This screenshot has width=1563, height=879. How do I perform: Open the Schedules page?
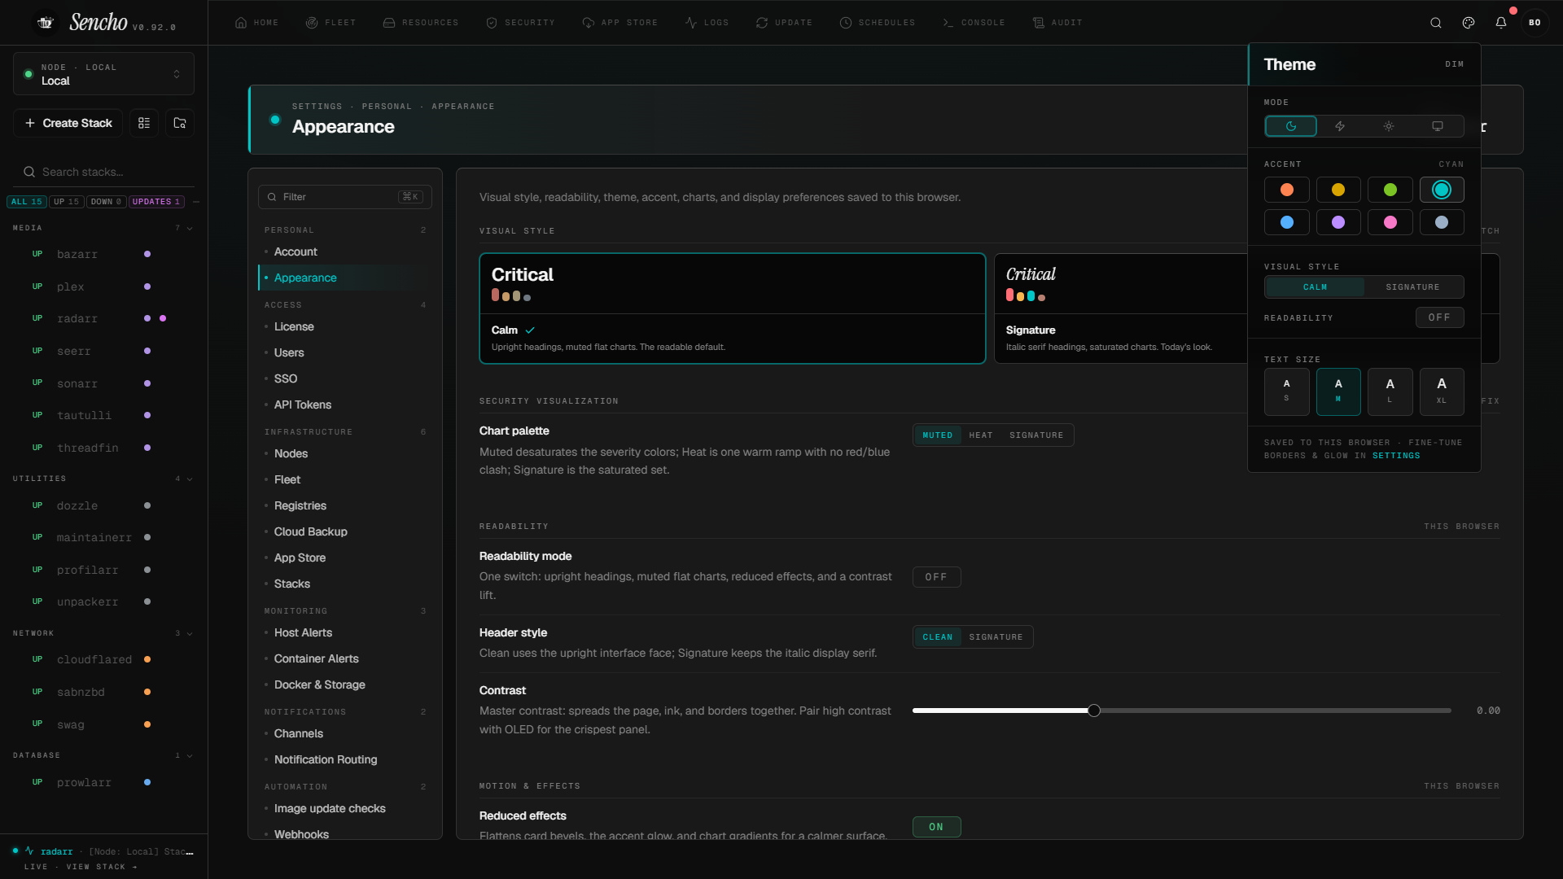pos(878,23)
